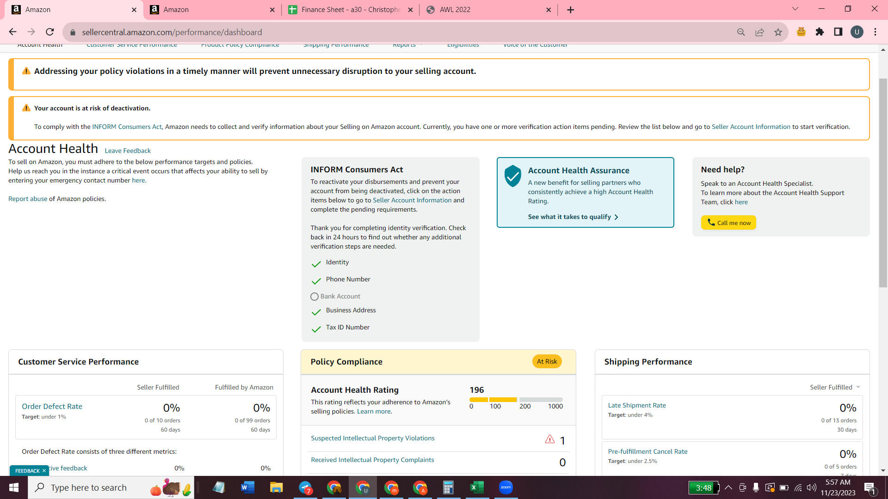Screen dimensions: 888x499
Task: Open Received Intellectual Property Complaints
Action: coord(372,460)
